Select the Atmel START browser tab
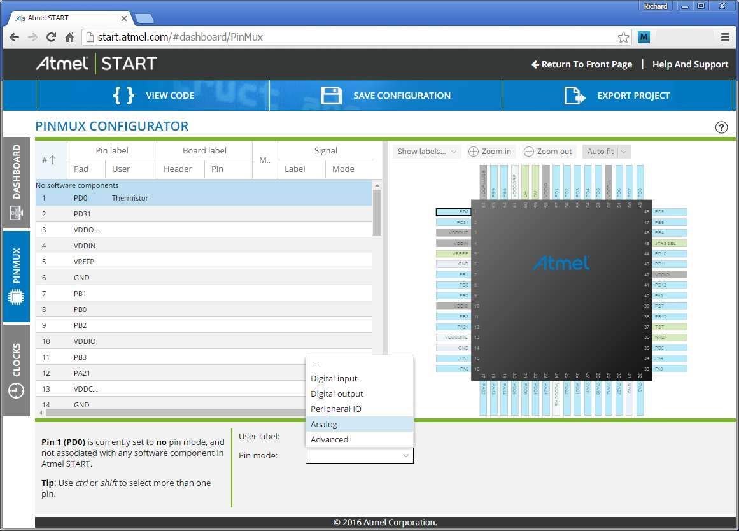Viewport: 739px width, 531px height. coord(71,18)
